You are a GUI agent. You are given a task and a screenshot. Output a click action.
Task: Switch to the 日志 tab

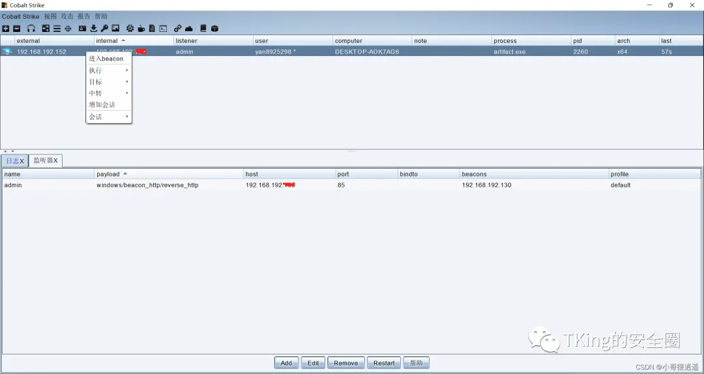coord(15,161)
